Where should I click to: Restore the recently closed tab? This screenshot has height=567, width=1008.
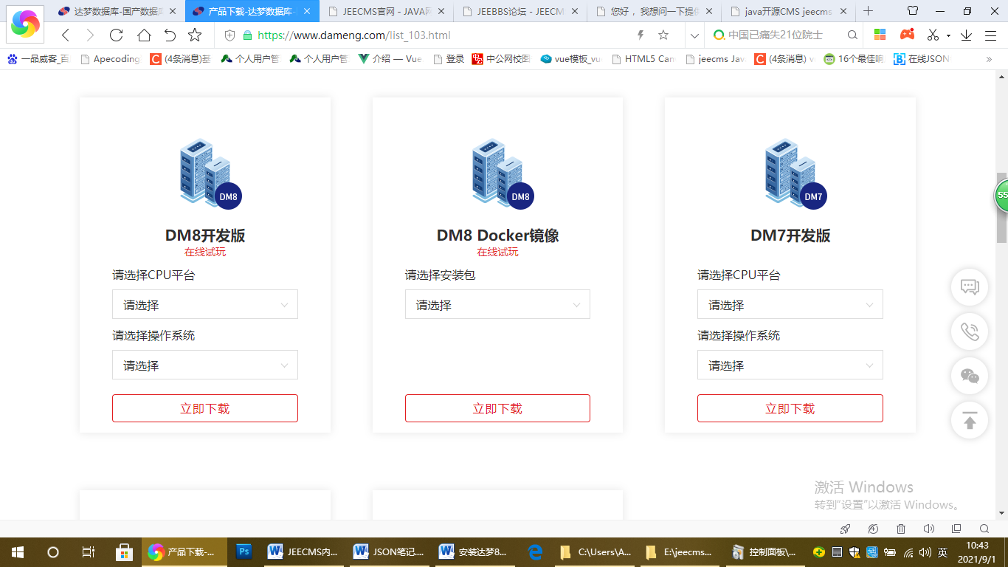point(170,35)
